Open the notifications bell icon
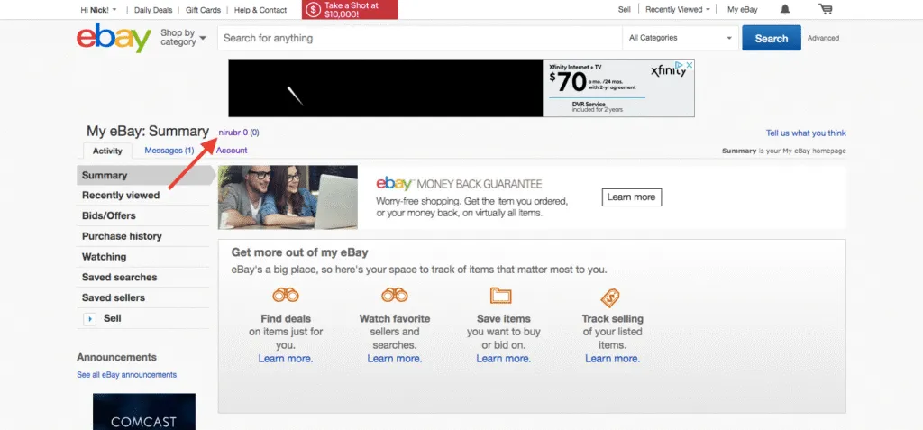This screenshot has height=430, width=923. [785, 10]
